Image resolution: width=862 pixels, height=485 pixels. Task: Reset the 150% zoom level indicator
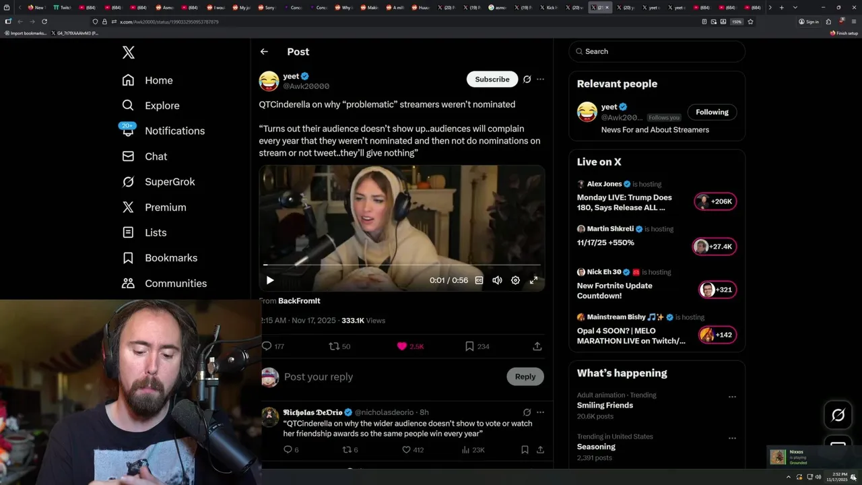[737, 22]
